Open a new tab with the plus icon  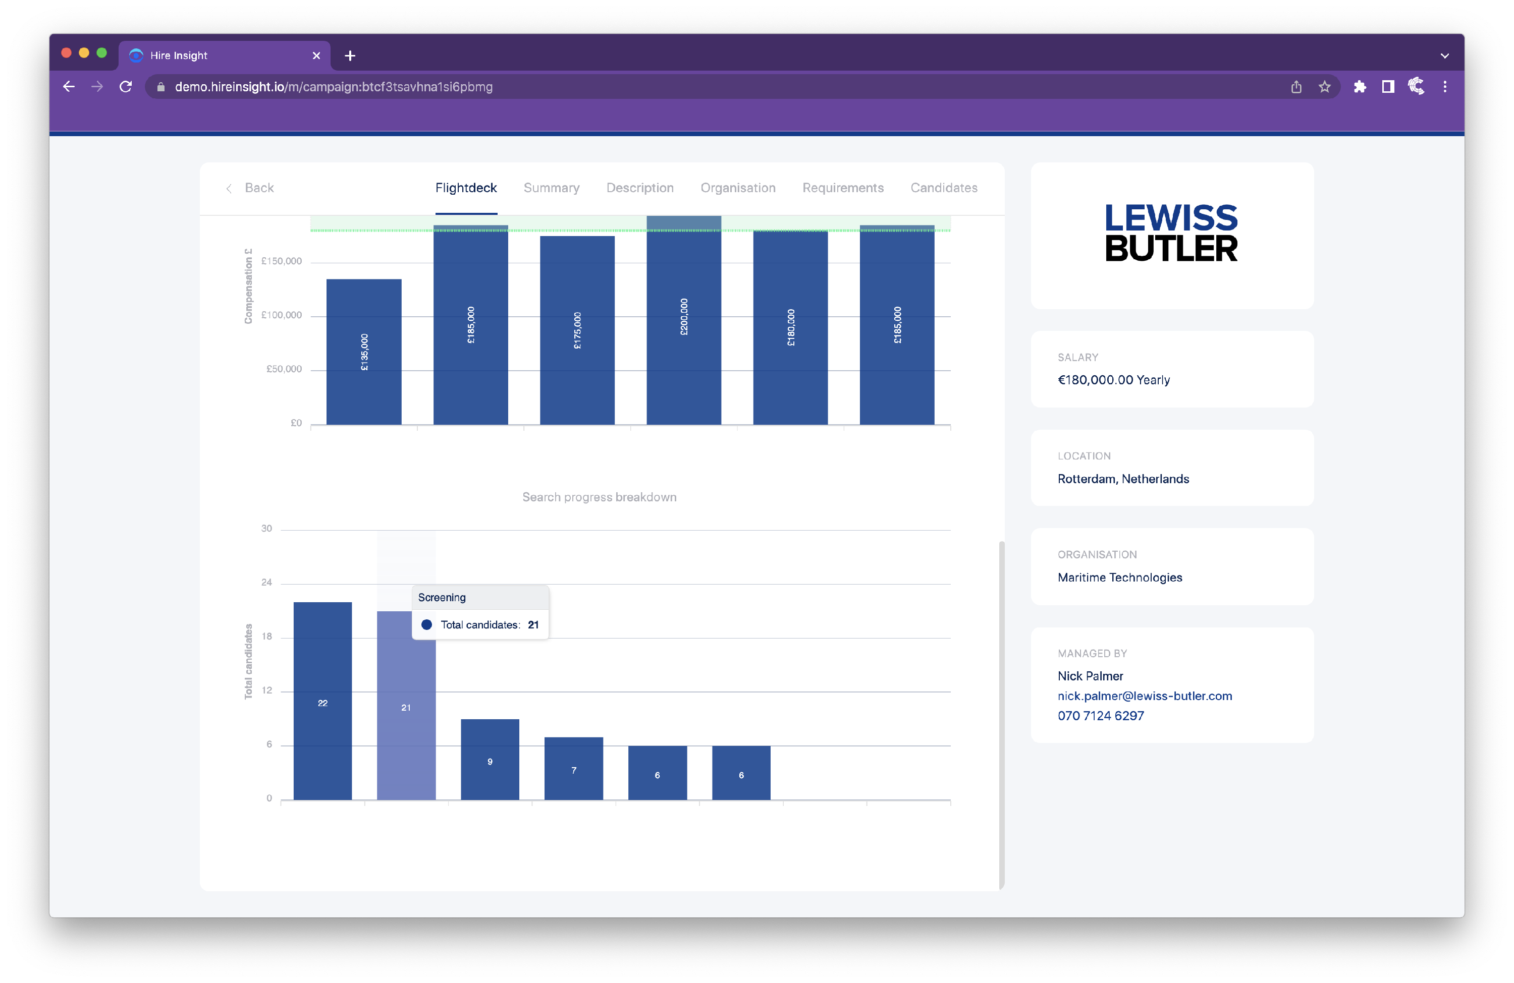point(350,55)
